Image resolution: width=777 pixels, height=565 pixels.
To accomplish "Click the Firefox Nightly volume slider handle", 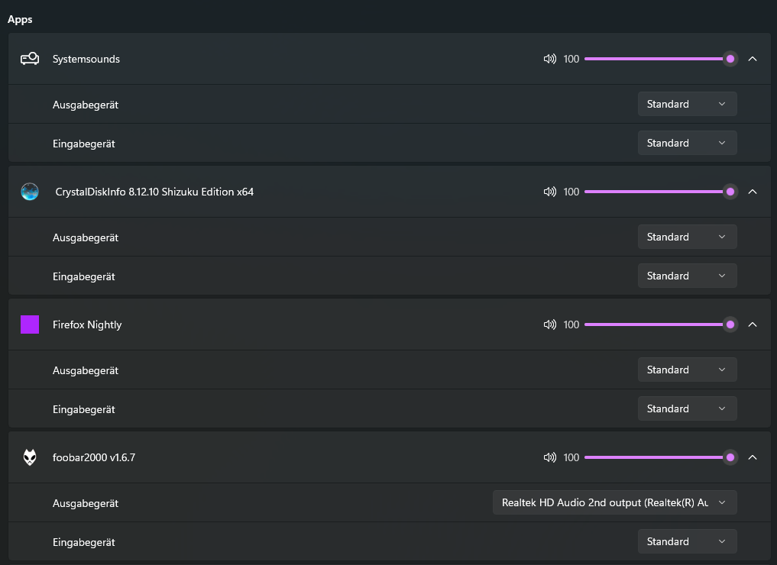I will point(730,324).
